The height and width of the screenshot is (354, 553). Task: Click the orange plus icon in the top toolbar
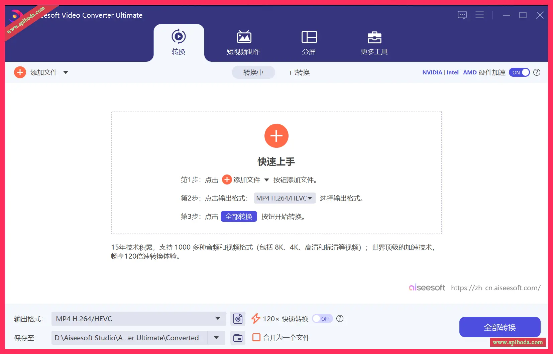click(x=20, y=72)
